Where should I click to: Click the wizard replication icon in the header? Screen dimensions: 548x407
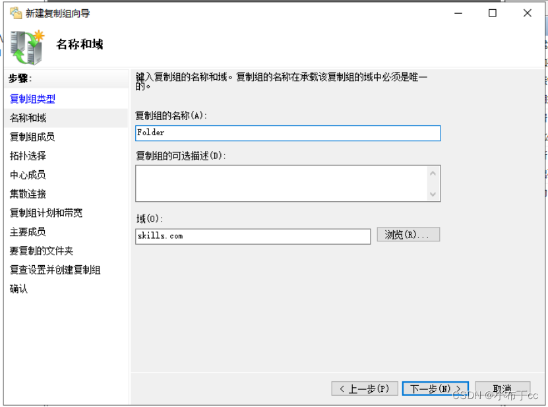point(26,46)
